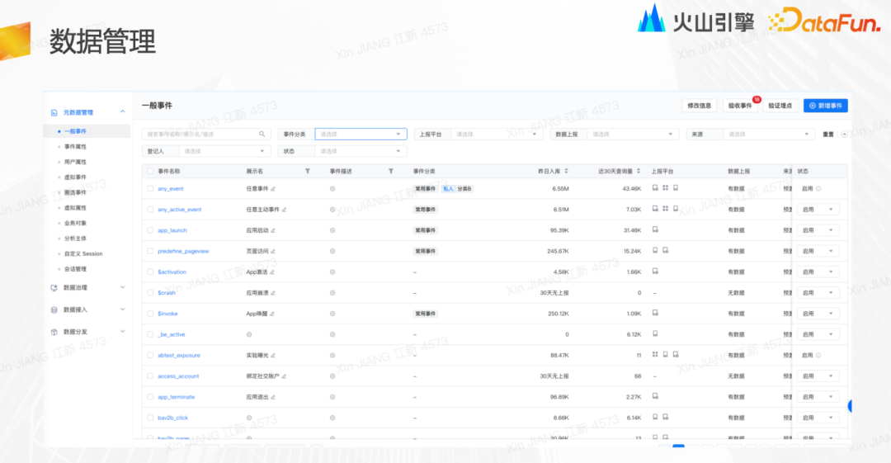The height and width of the screenshot is (463, 891).
Task: Click description add icon in $crash row
Action: point(332,293)
